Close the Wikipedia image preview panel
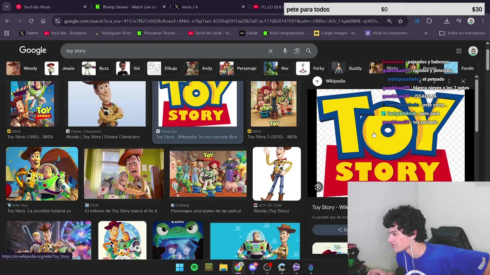Image resolution: width=490 pixels, height=275 pixels. 463,81
